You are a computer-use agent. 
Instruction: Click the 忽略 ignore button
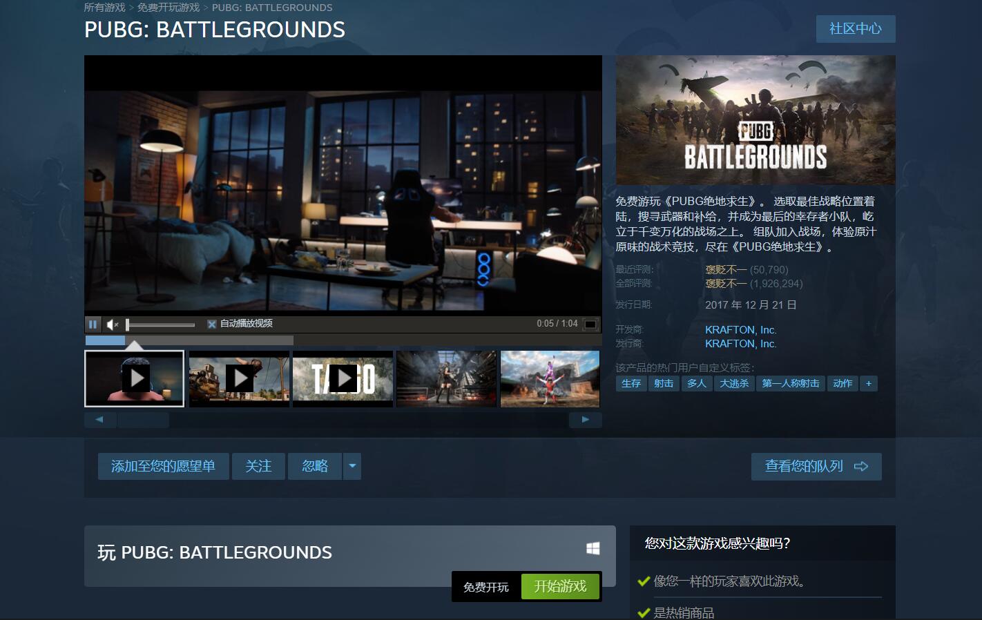click(315, 466)
